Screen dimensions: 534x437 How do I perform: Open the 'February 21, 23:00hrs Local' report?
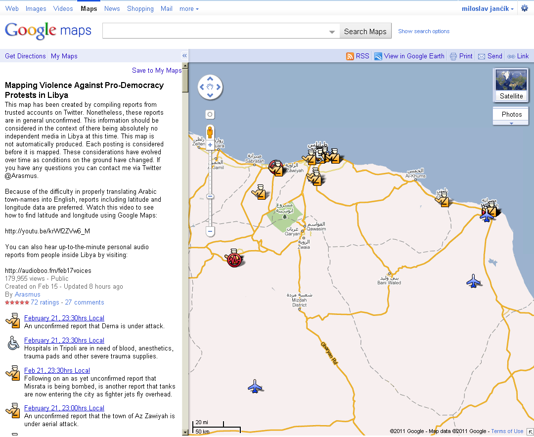click(x=64, y=408)
